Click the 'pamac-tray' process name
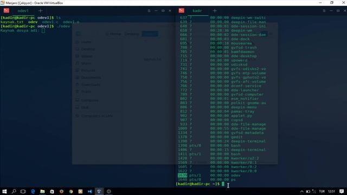Viewport: 347px width, 195px height. [x=243, y=112]
